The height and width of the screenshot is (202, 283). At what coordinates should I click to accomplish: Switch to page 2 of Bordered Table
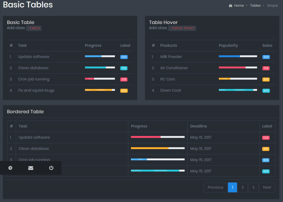pos(243,187)
